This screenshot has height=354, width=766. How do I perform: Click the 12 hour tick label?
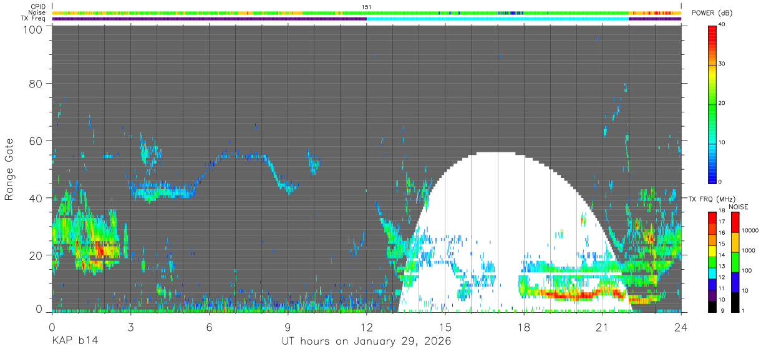pyautogui.click(x=367, y=327)
